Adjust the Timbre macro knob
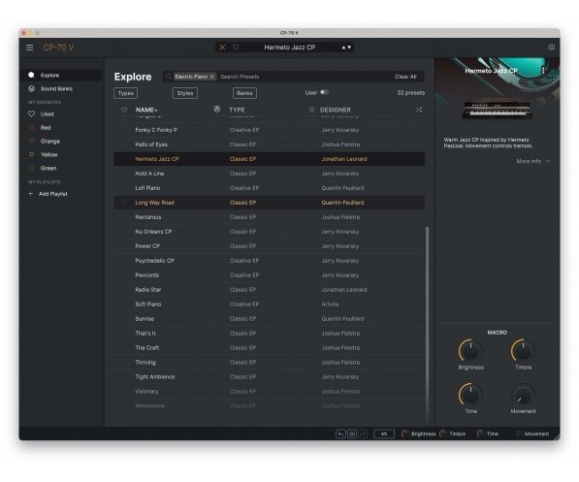 point(523,350)
